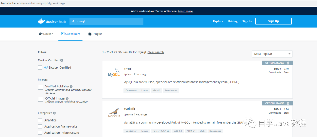The height and width of the screenshot is (137, 317).
Task: Click the mysql x86-64 tag
Action: click(156, 91)
